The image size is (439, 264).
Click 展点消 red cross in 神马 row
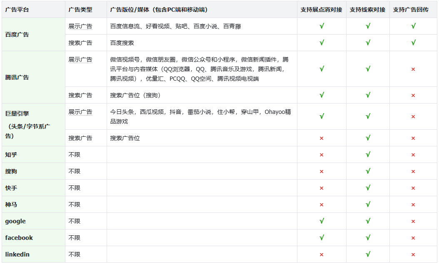coord(322,205)
